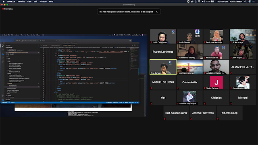This screenshot has width=258, height=145.
Task: Click Clarice De Leon's pink J avatar
Action: pyautogui.click(x=216, y=82)
